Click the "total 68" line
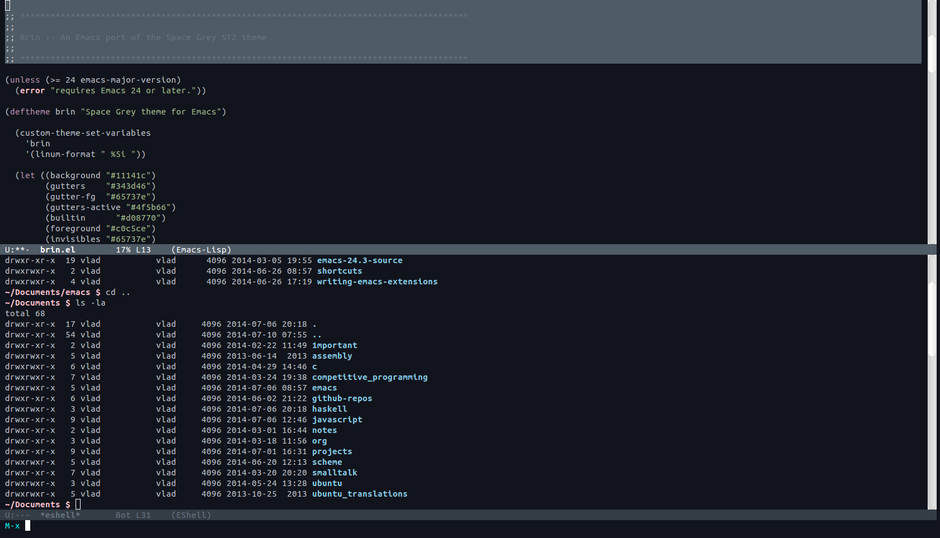940x538 pixels. [25, 313]
